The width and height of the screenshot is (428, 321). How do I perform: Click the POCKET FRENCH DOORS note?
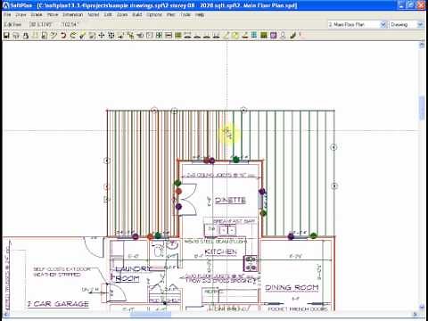coord(298,309)
